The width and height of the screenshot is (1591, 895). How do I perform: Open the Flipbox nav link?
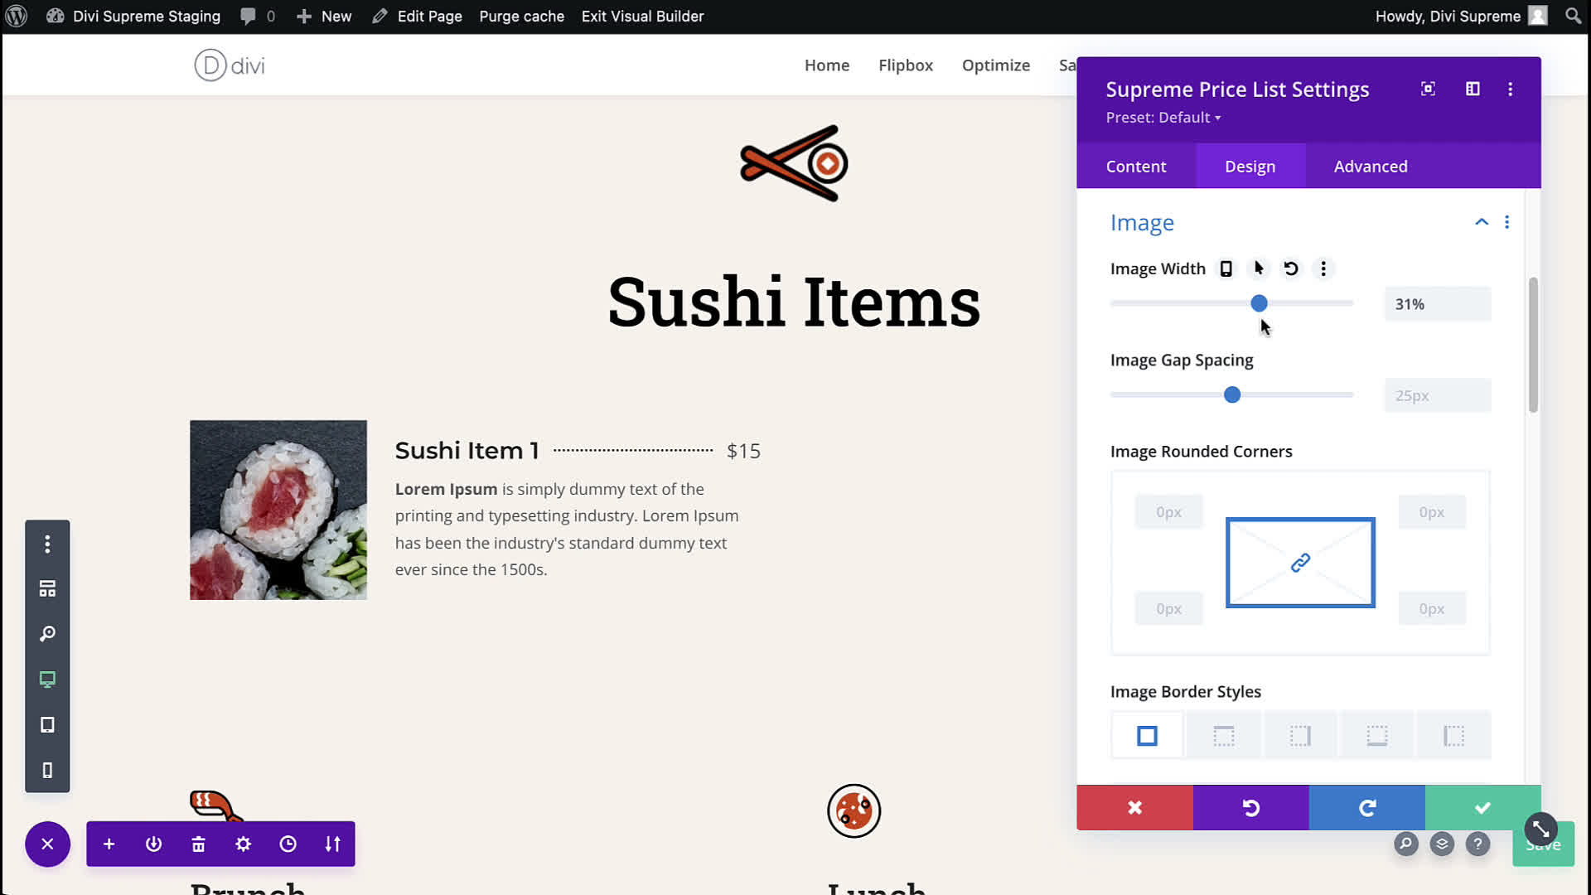pyautogui.click(x=905, y=65)
